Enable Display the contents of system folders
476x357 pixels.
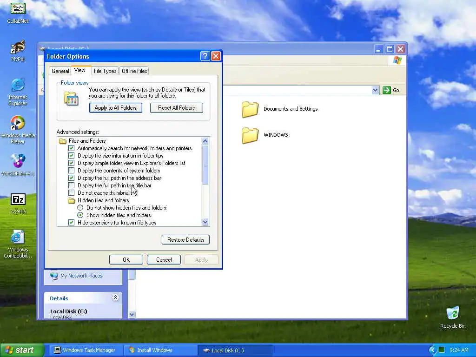click(x=71, y=170)
